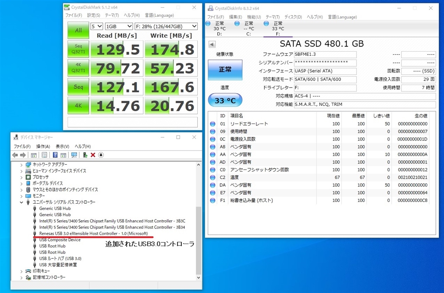
Task: Expand the 印刷キュー tree node
Action: point(21,271)
